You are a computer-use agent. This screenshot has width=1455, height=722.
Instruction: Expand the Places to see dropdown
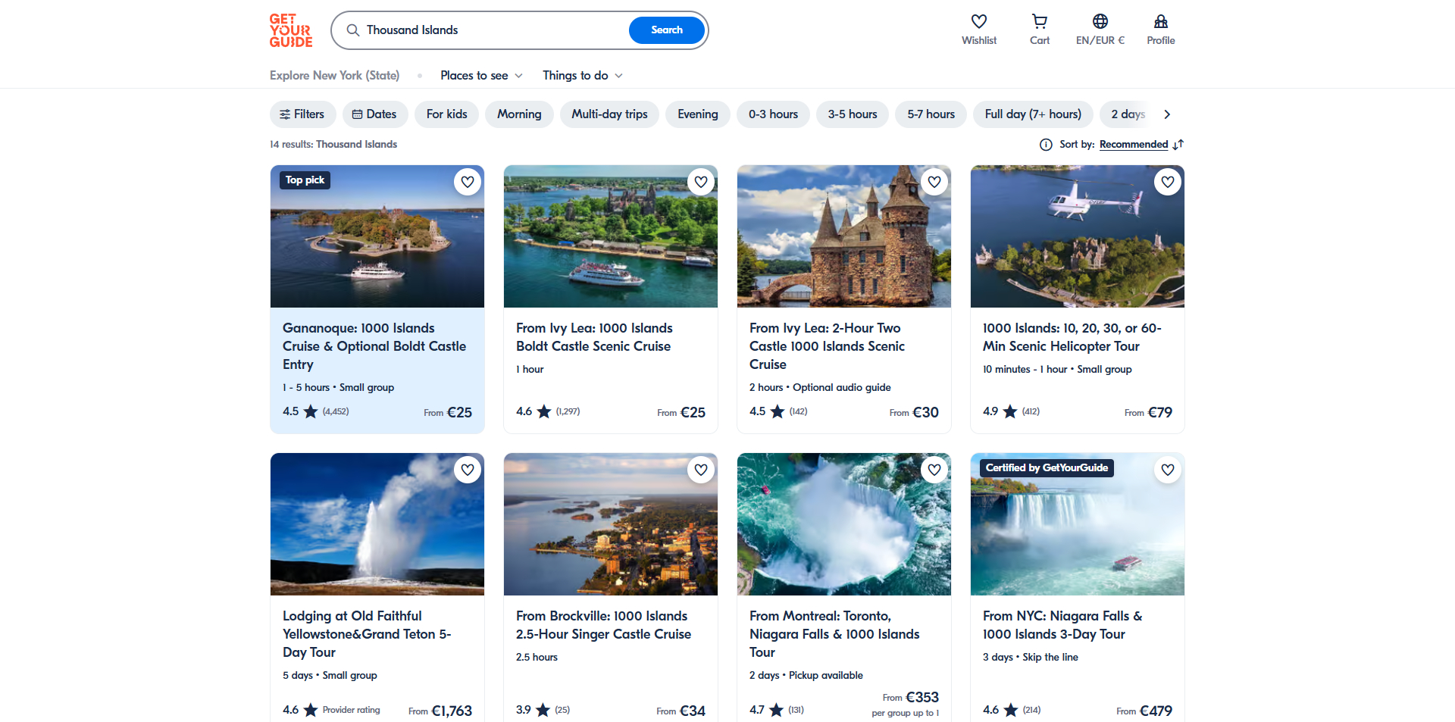[x=480, y=75]
